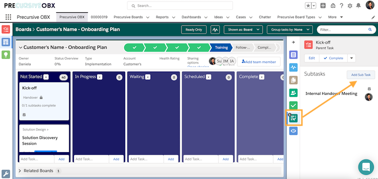This screenshot has height=179, width=378.
Task: Open the green lightbulb sidebar icon
Action: (x=6, y=55)
